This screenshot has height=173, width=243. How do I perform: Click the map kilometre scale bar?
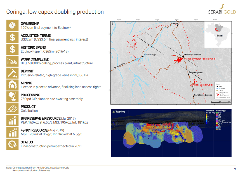click(221, 102)
